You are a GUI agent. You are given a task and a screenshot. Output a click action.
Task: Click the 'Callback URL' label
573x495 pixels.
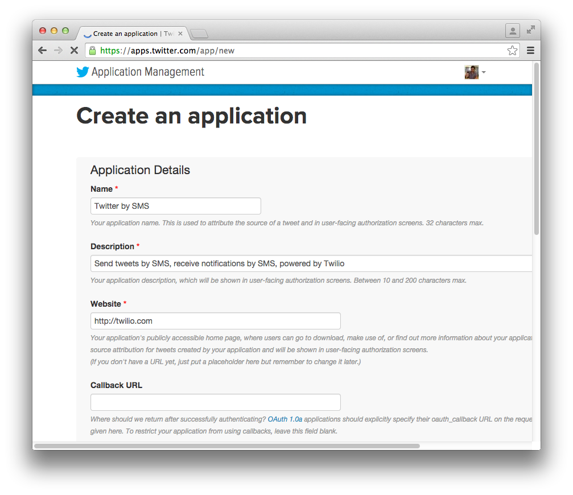(116, 385)
